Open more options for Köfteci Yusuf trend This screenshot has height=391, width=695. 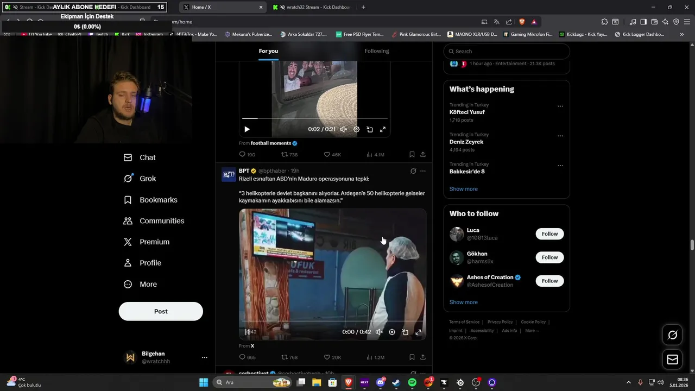pyautogui.click(x=560, y=106)
